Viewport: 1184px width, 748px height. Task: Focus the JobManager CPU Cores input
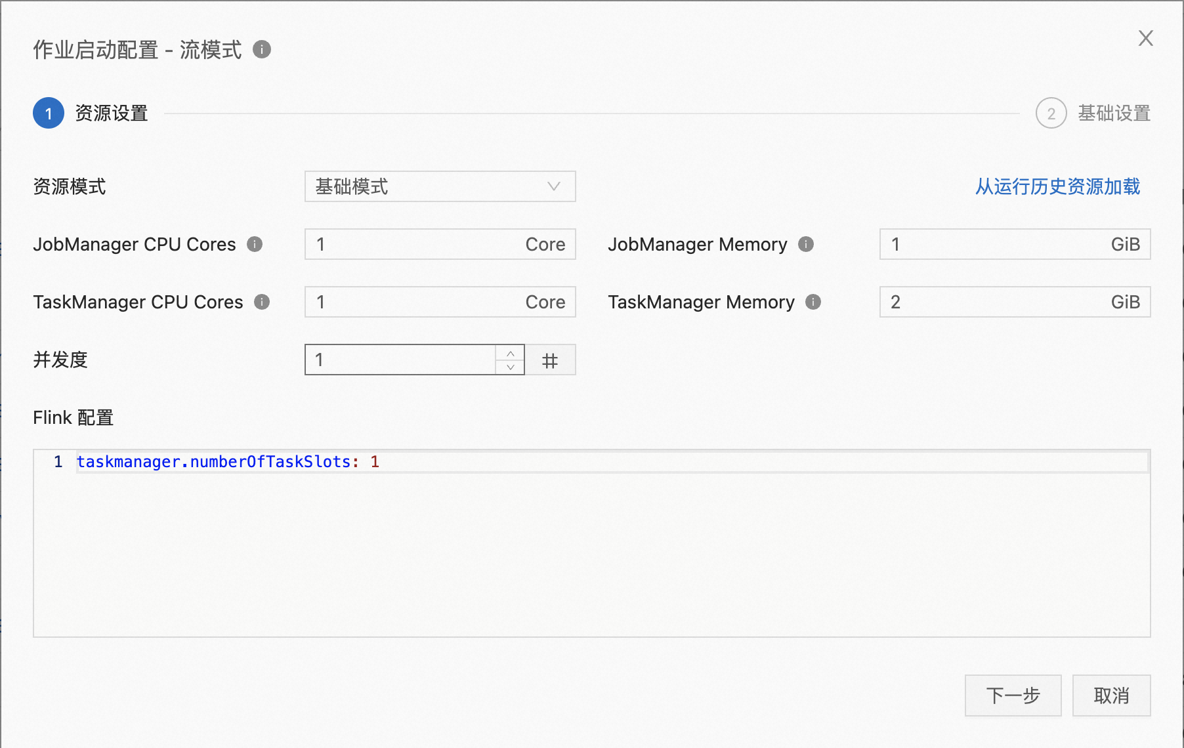pyautogui.click(x=413, y=245)
